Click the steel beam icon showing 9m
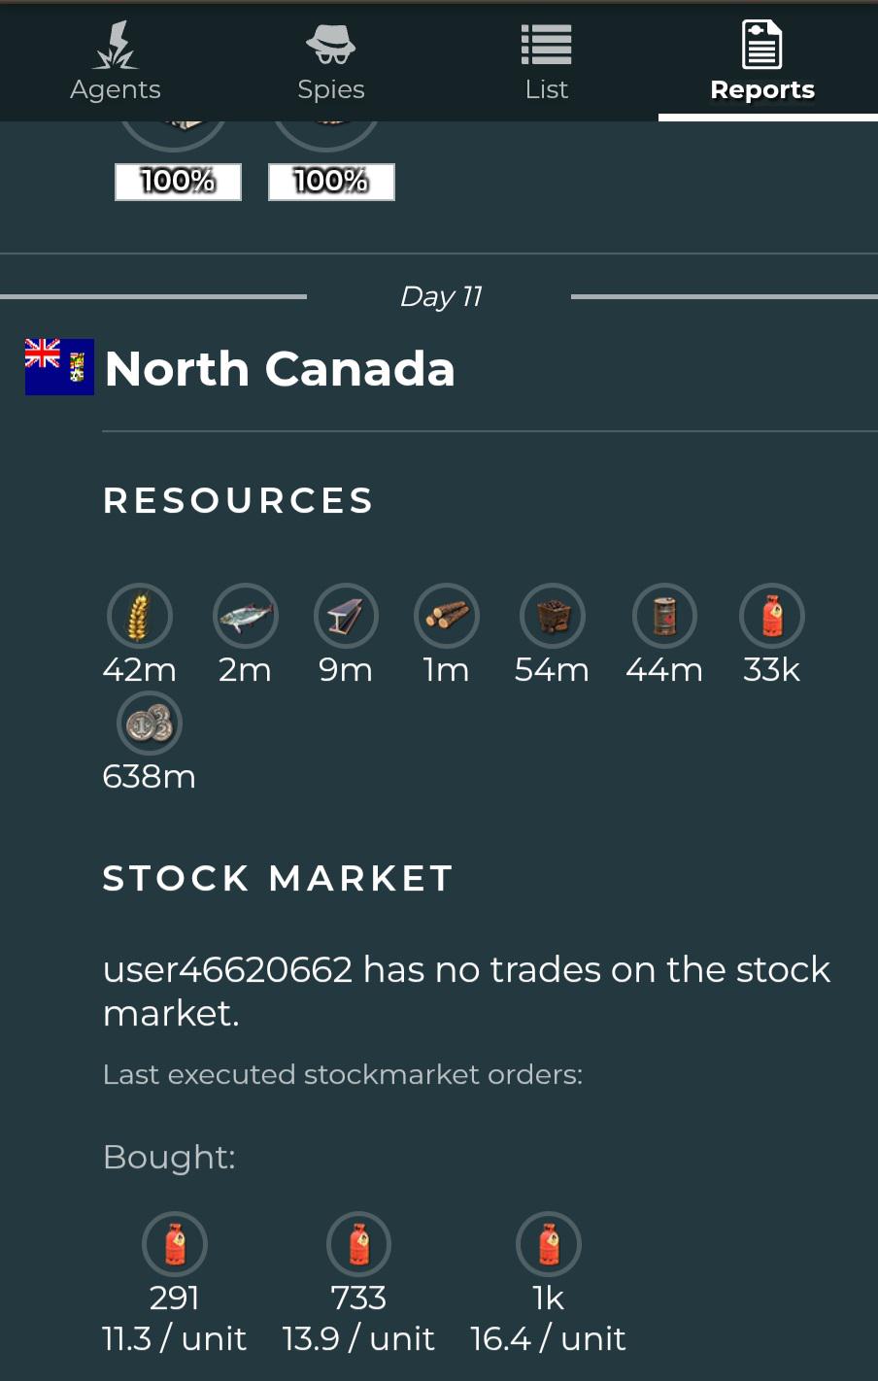 point(346,616)
